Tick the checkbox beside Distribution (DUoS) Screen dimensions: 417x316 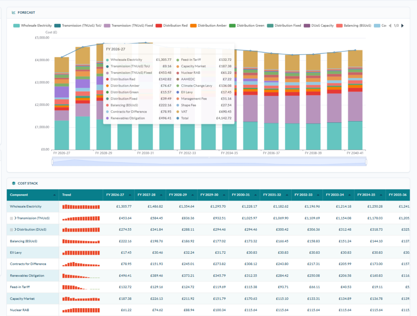pyautogui.click(x=11, y=230)
